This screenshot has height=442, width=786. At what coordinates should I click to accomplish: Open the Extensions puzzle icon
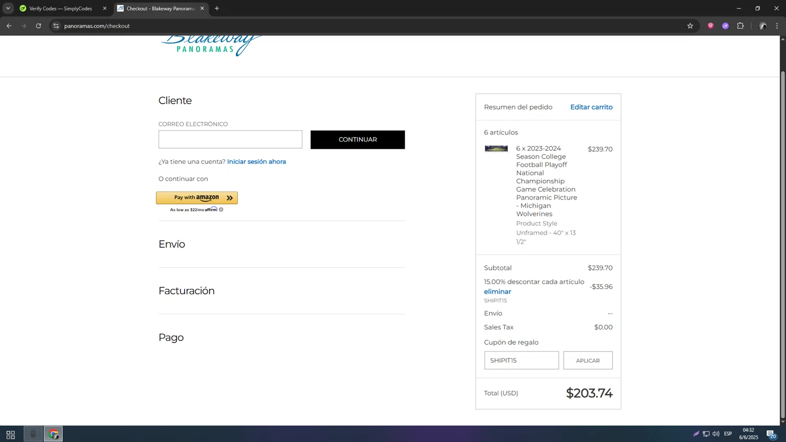coord(740,26)
